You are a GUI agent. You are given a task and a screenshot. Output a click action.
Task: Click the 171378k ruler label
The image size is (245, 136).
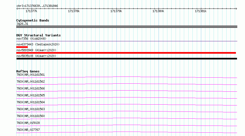point(74,11)
